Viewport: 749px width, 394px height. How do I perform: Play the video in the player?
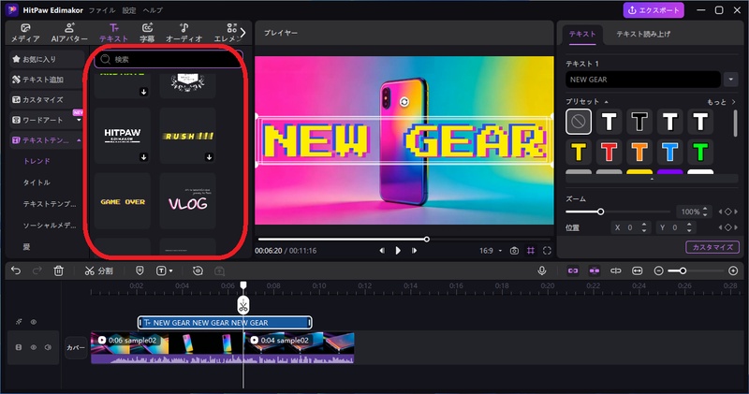398,250
